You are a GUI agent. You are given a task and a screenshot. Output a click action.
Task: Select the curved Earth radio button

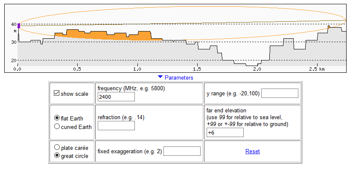pyautogui.click(x=57, y=126)
